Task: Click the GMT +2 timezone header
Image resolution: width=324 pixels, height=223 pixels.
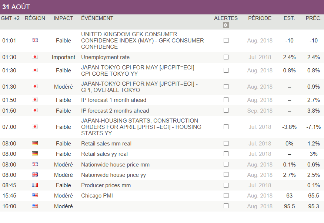Action: (x=10, y=18)
